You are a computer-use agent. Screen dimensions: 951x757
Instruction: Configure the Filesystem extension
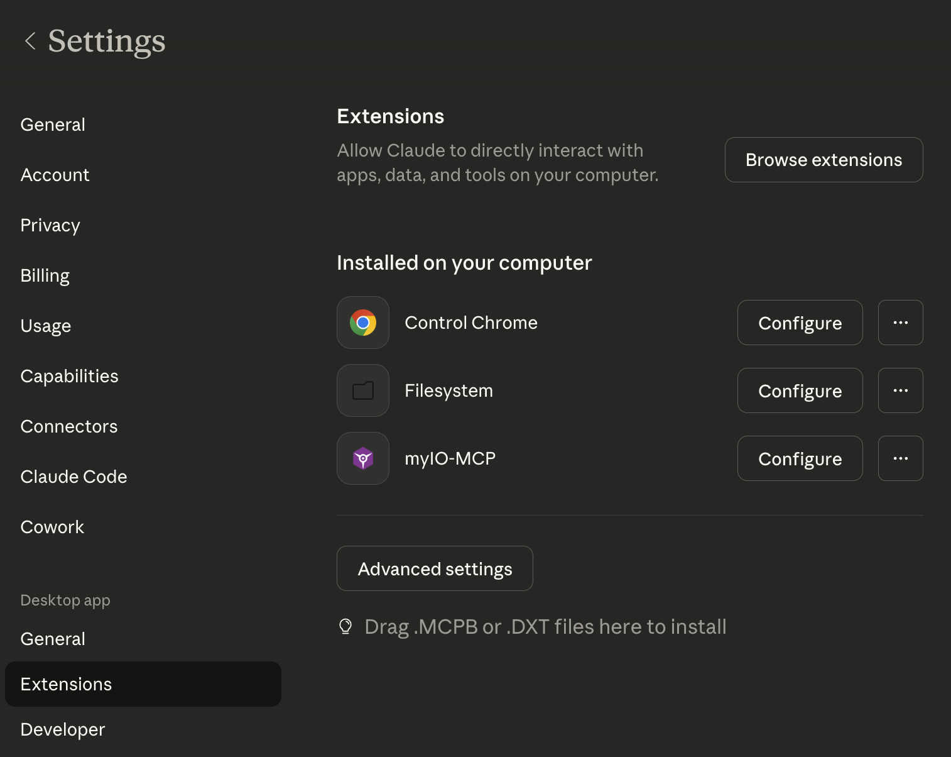pyautogui.click(x=800, y=390)
